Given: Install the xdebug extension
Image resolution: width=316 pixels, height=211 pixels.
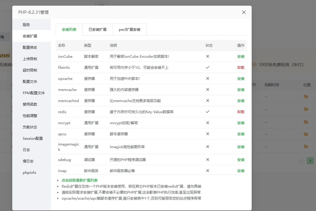Looking at the screenshot, I should tap(241, 160).
